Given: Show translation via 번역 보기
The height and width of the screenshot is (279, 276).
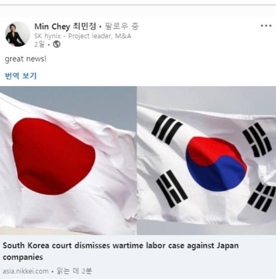Looking at the screenshot, I should [x=21, y=75].
